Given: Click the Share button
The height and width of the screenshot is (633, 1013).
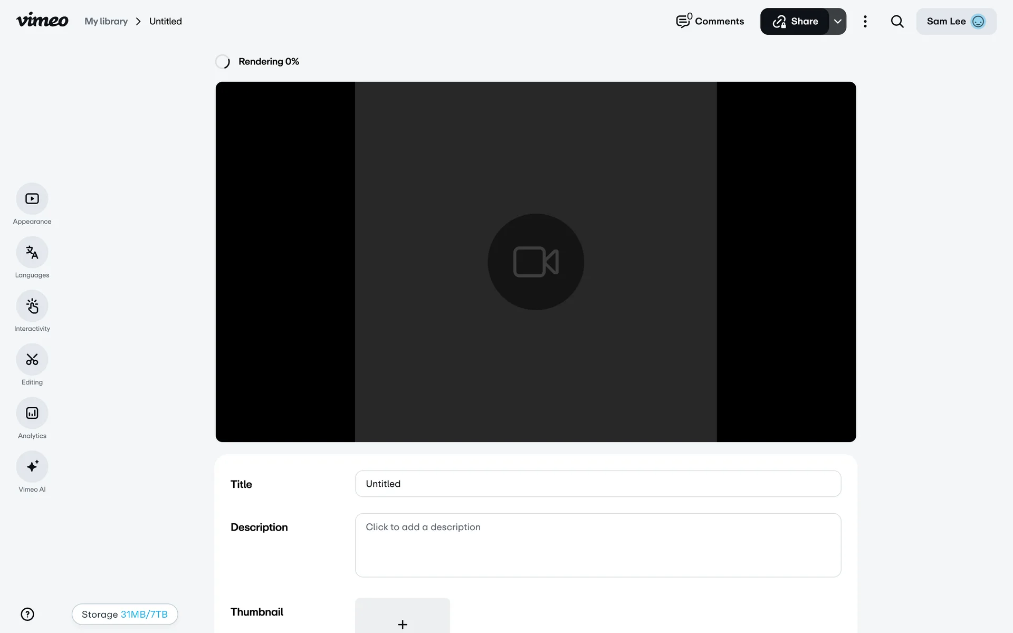Looking at the screenshot, I should pyautogui.click(x=795, y=22).
